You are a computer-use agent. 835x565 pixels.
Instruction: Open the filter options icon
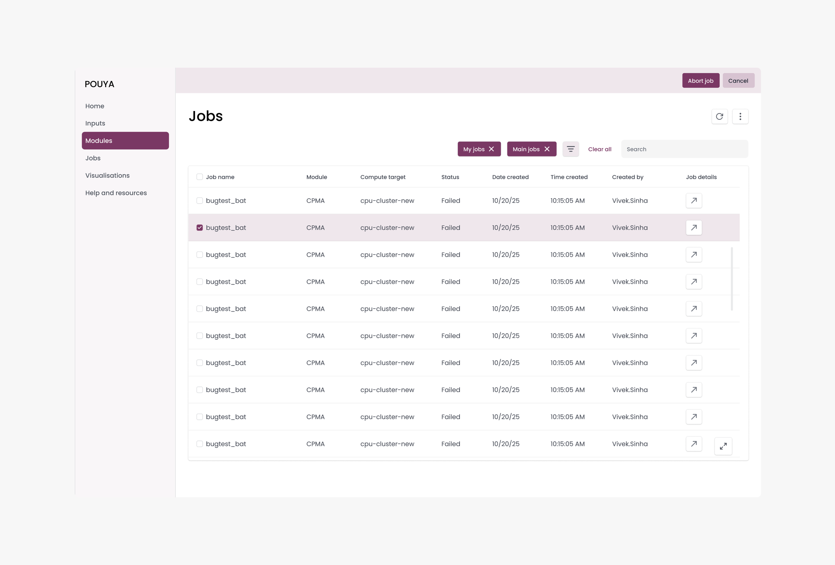tap(570, 149)
